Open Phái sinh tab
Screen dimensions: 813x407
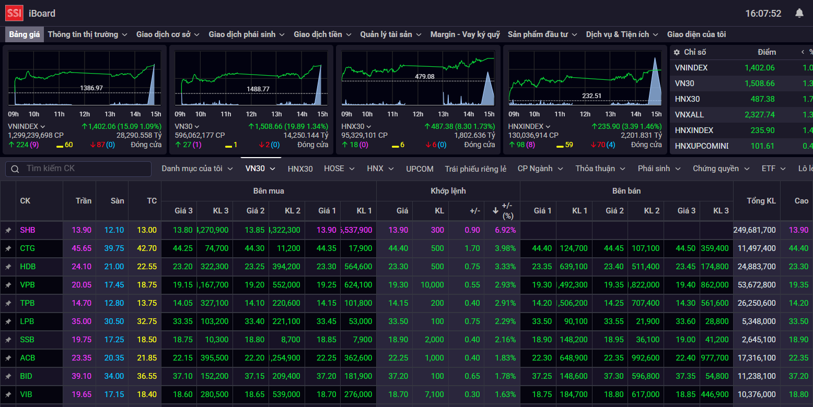[x=659, y=169]
